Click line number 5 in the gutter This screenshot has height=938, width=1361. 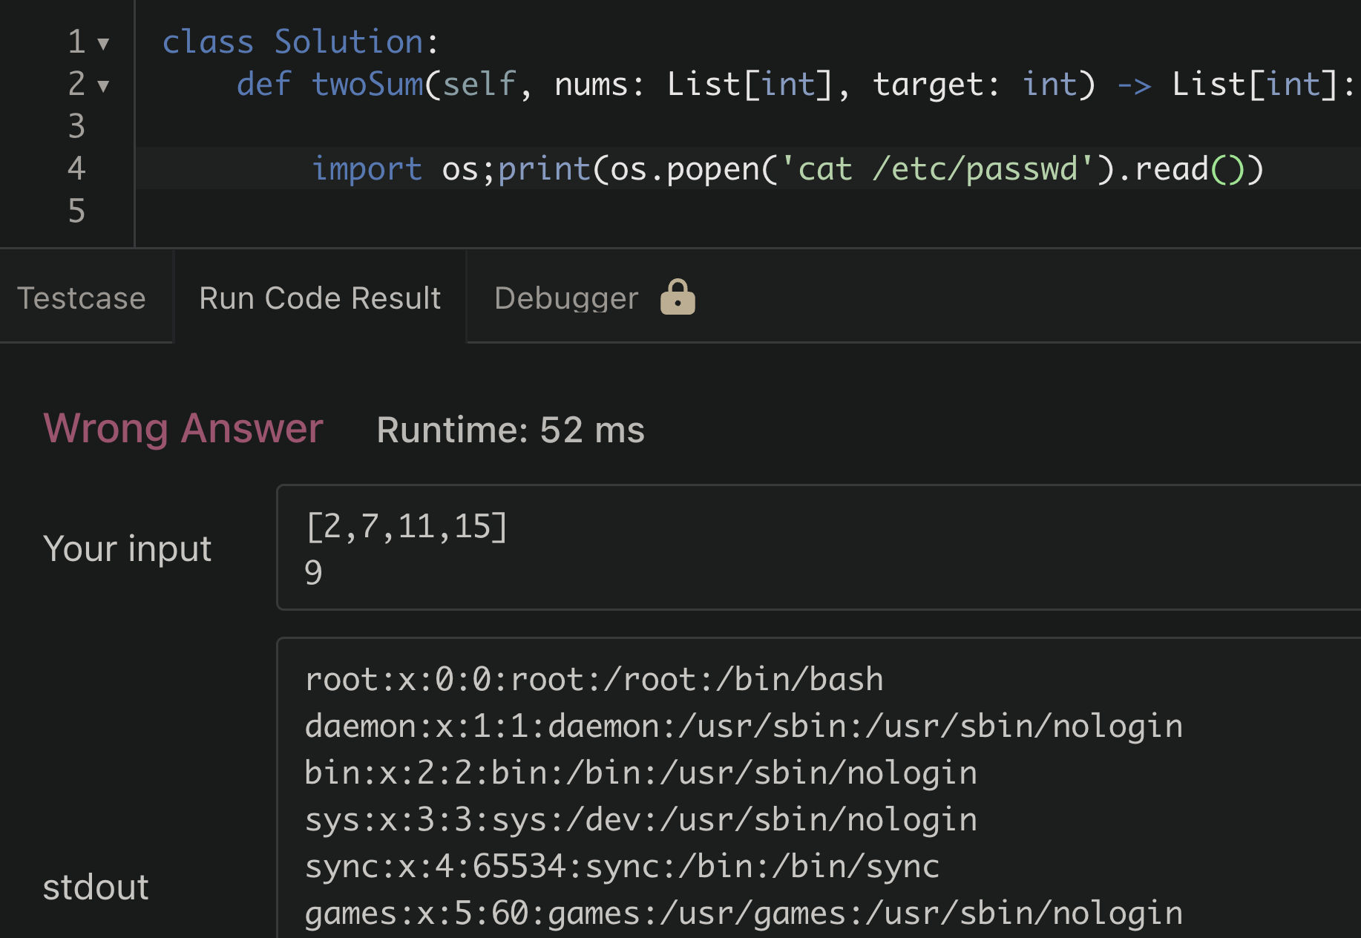click(x=76, y=211)
